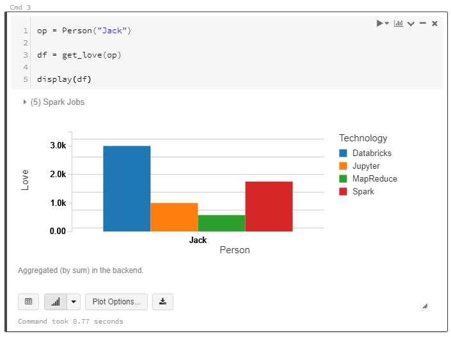Click the resize handle at the cell corner
451x337 pixels.
pos(425,306)
